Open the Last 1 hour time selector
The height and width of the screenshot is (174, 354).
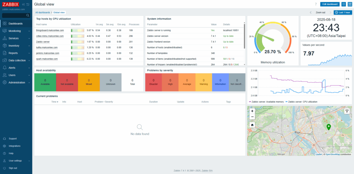343,13
